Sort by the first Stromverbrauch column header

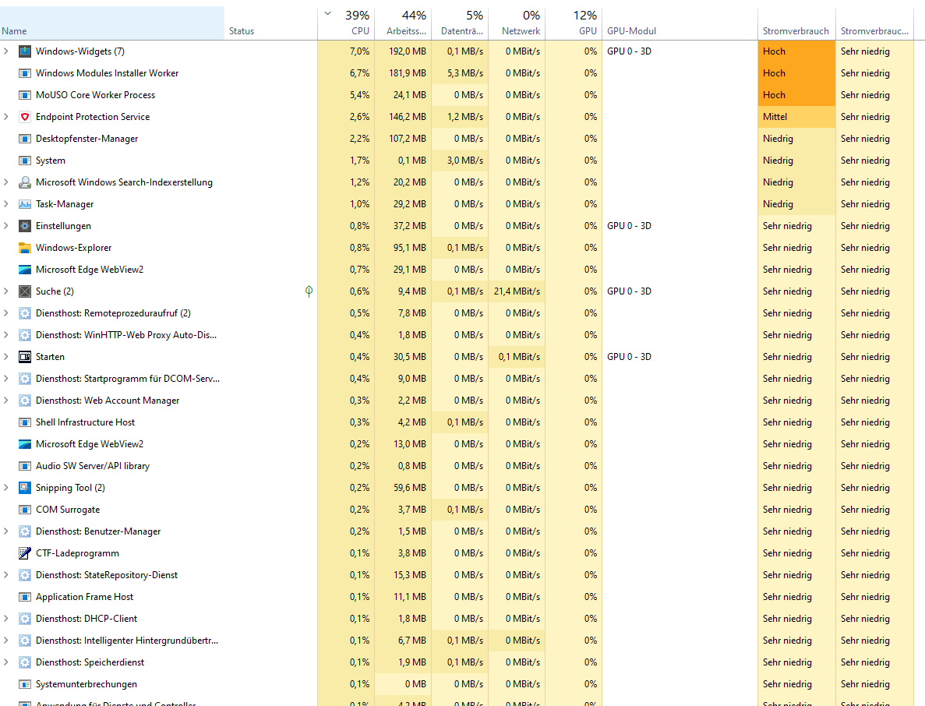pos(796,23)
